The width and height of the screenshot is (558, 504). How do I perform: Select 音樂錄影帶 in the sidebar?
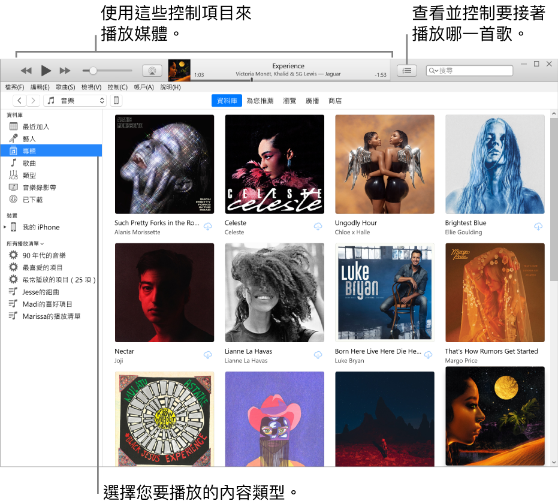click(52, 188)
